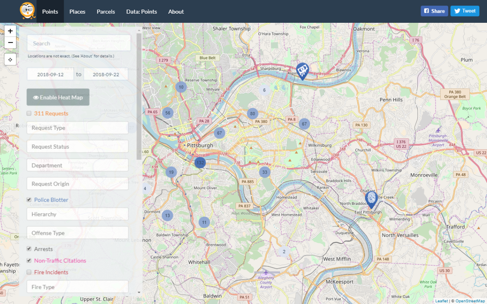Toggle the Fire Incidents checkbox

tap(29, 272)
